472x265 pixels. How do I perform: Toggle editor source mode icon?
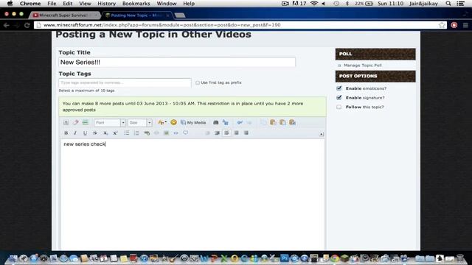click(x=66, y=122)
